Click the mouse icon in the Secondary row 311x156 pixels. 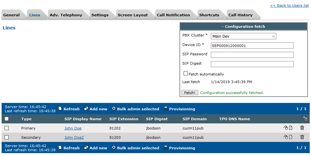coord(285,137)
